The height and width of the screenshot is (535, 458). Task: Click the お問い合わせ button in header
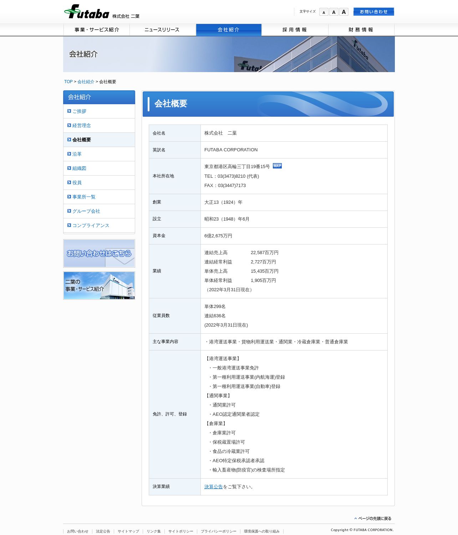(x=373, y=12)
